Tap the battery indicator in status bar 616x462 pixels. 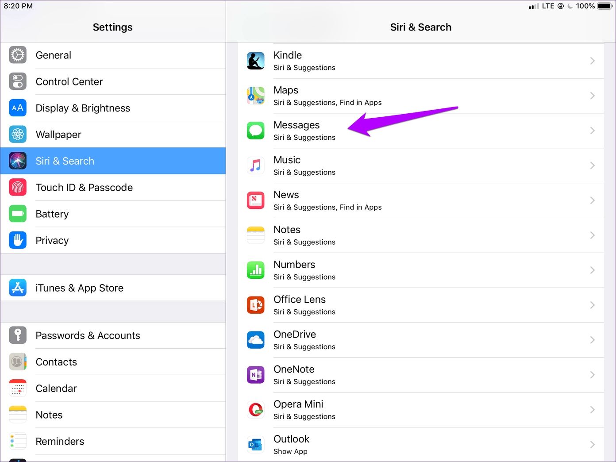click(604, 6)
